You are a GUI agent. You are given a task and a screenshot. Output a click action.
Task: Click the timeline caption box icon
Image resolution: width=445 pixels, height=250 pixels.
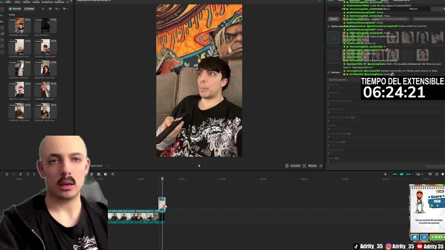[x=99, y=174]
